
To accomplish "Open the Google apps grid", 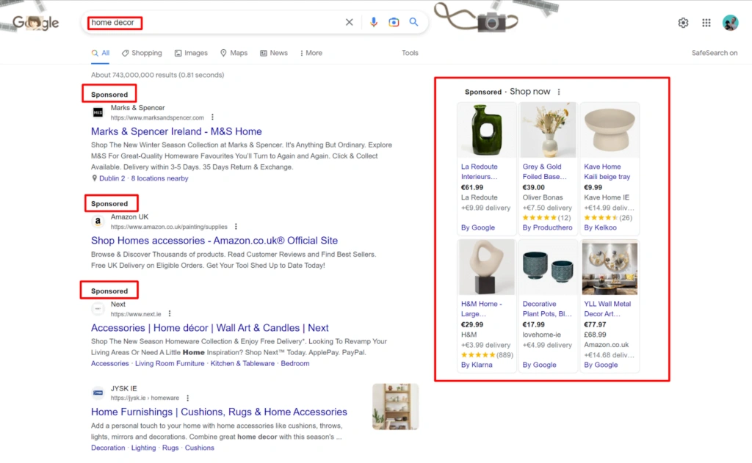I will coord(706,23).
